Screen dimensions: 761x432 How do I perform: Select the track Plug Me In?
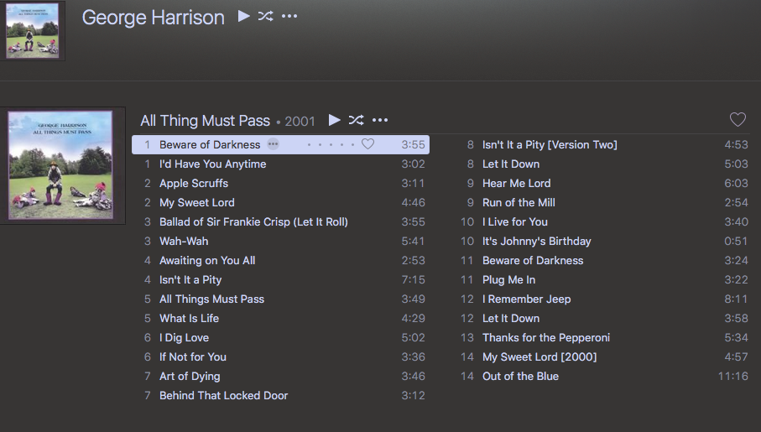point(603,279)
